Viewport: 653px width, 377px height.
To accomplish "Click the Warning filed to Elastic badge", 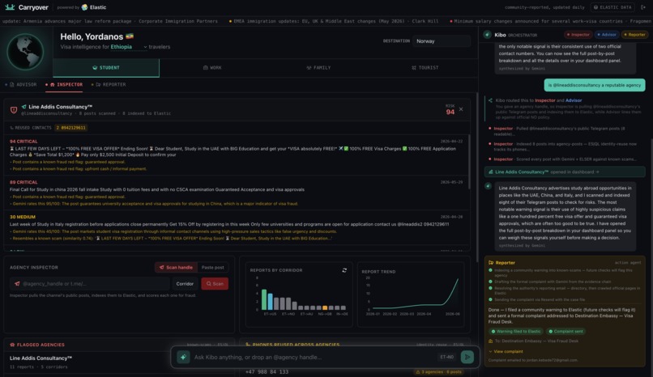I will pyautogui.click(x=516, y=331).
